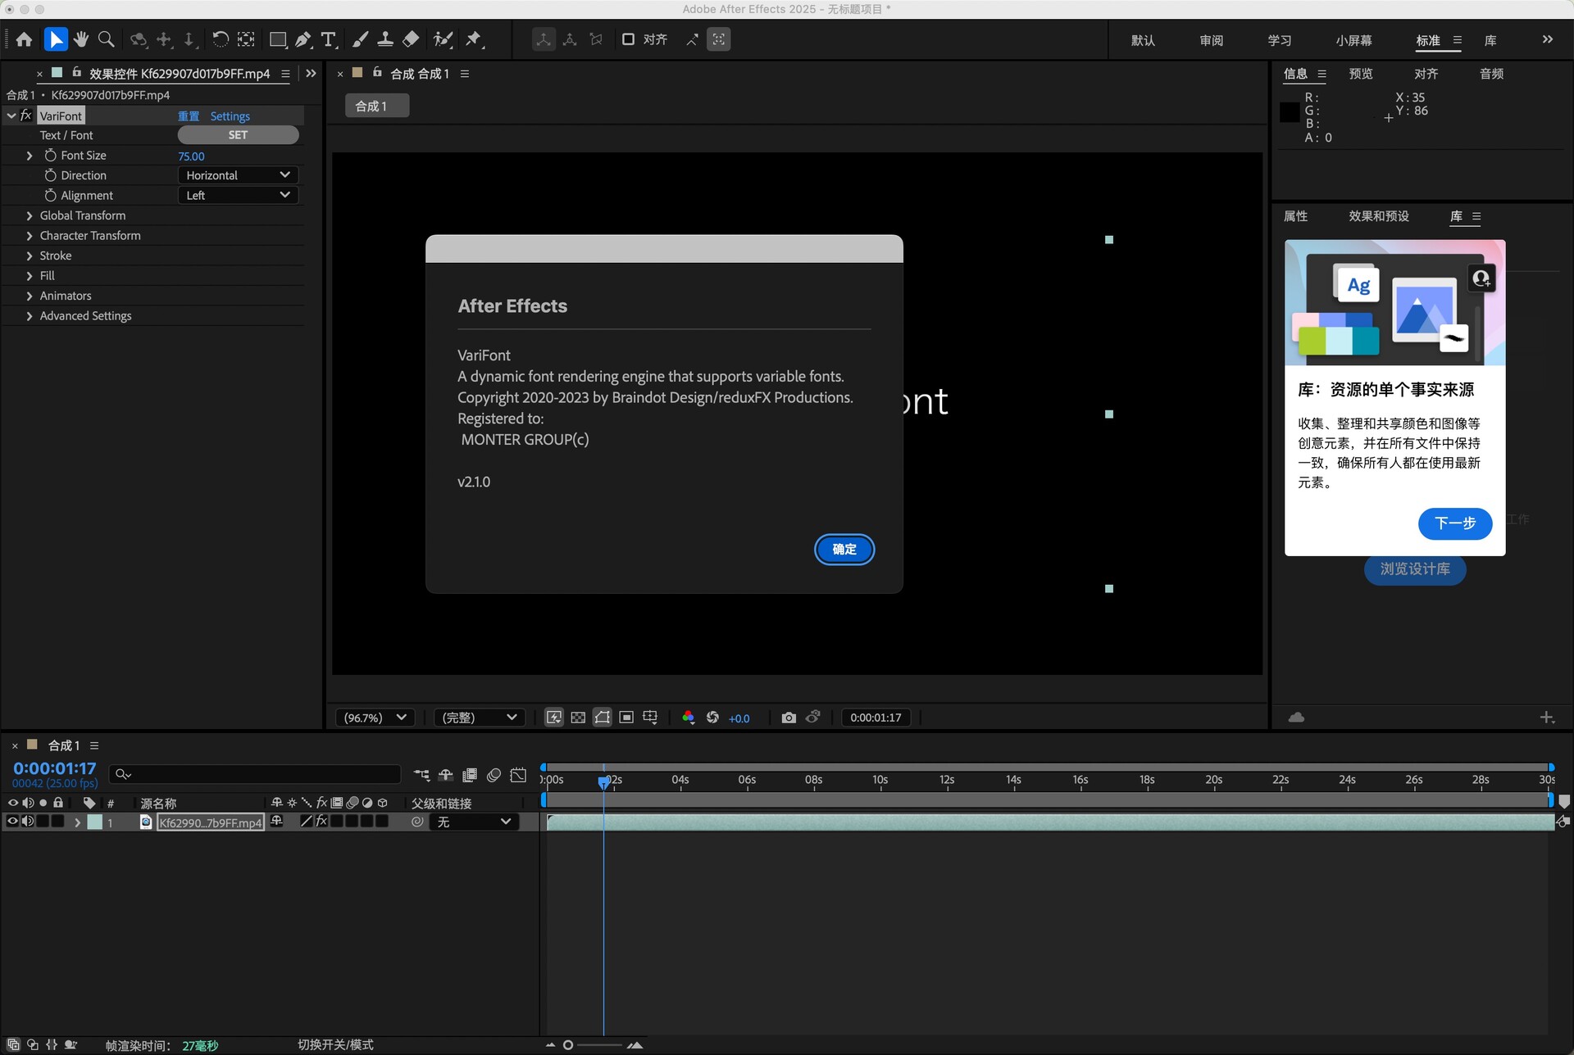Select the Hand tool
Screen dimensions: 1574x1055
[80, 39]
